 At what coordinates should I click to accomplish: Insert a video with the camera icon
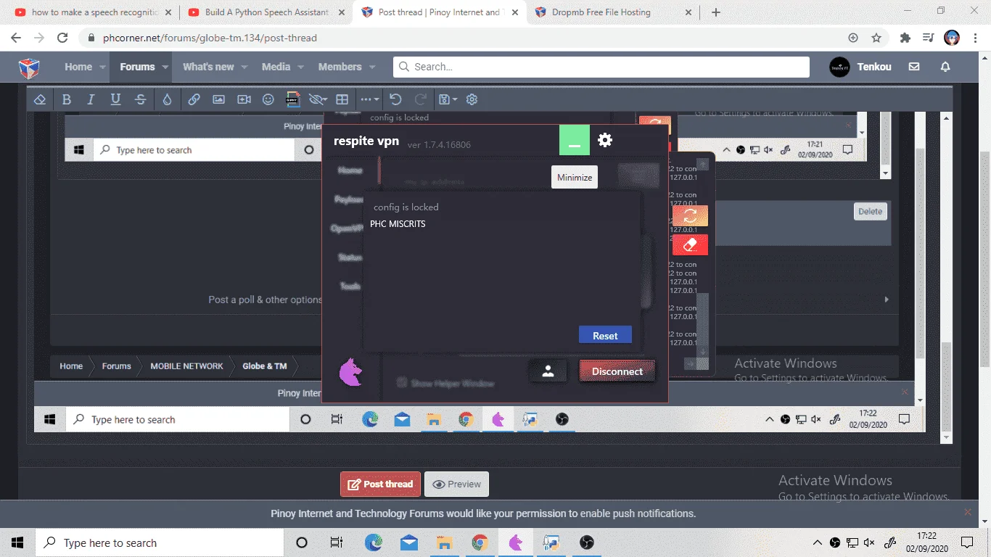coord(244,99)
